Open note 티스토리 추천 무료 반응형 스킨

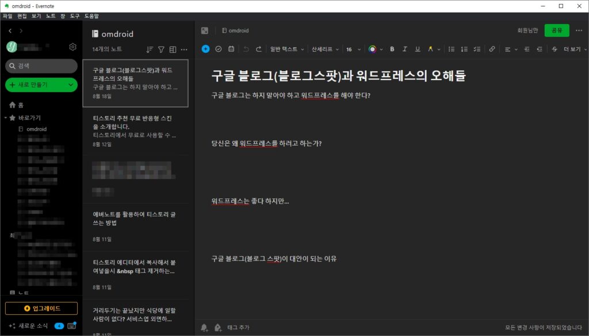(135, 131)
